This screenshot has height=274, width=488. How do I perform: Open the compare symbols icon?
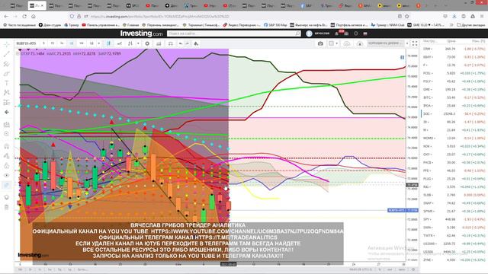120,43
